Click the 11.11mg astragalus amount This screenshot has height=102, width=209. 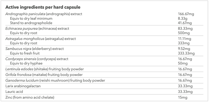185,39
